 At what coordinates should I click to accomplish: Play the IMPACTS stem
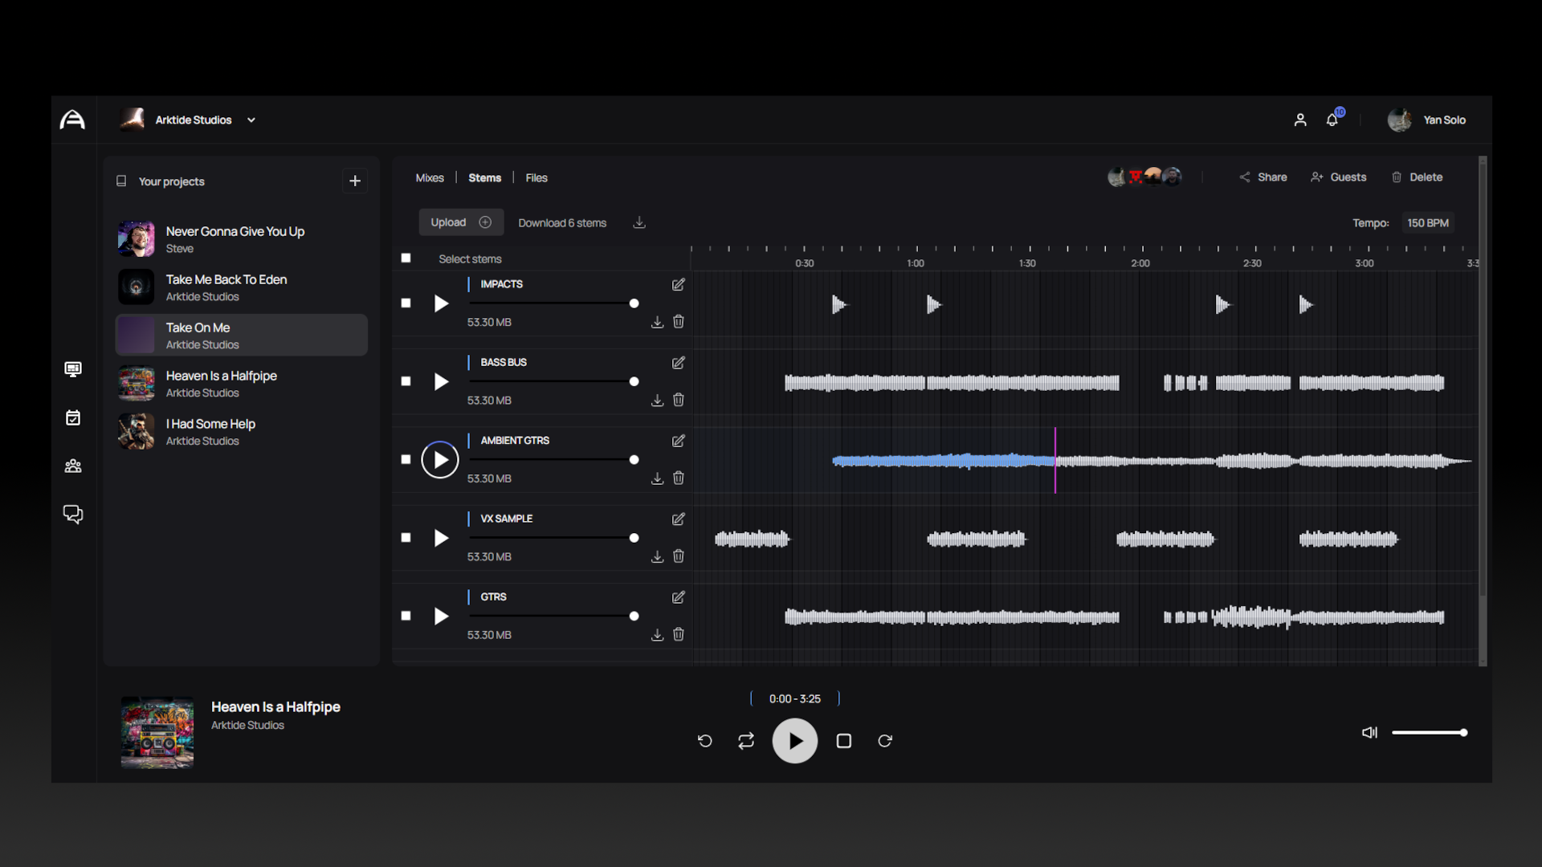[x=441, y=303]
